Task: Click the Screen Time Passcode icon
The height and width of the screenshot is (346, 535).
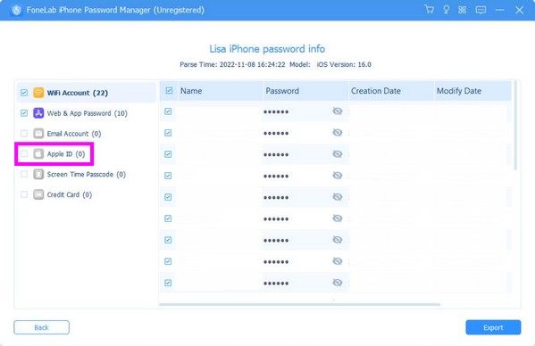Action: tap(38, 175)
